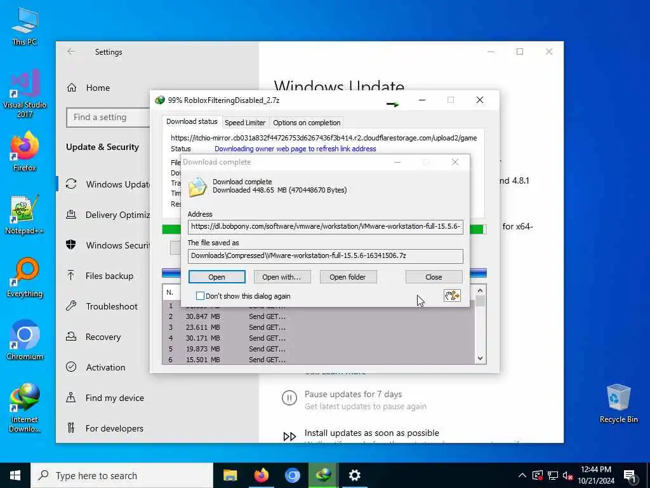Open the Notepad++ desktop shortcut
This screenshot has width=650, height=488.
click(25, 214)
